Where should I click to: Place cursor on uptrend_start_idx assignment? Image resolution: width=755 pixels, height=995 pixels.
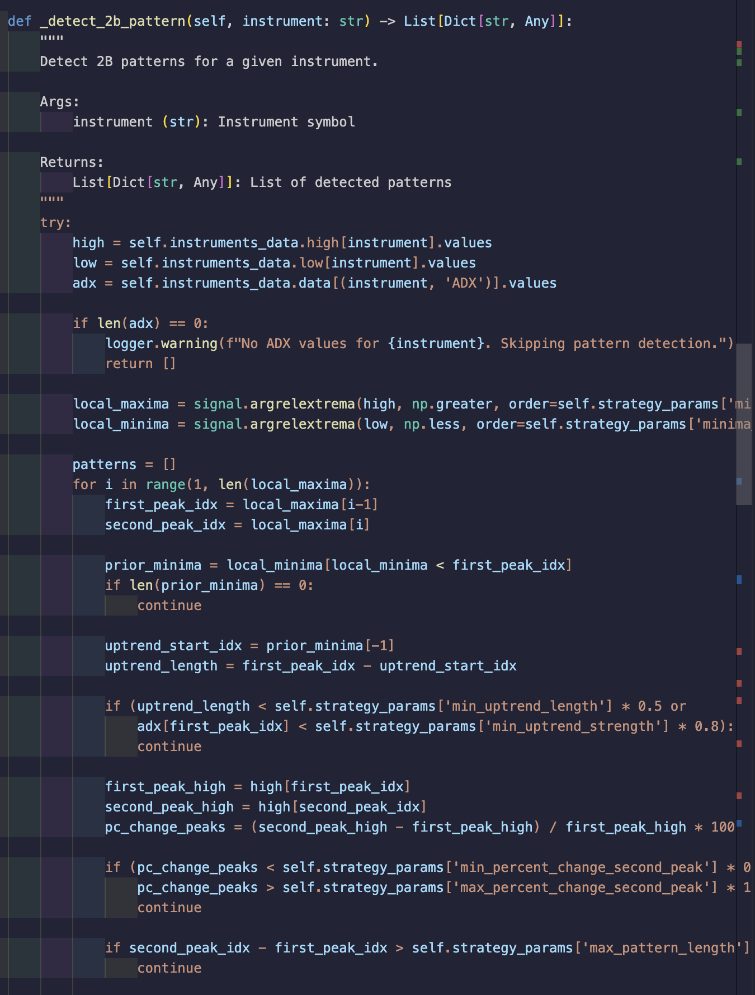[173, 646]
